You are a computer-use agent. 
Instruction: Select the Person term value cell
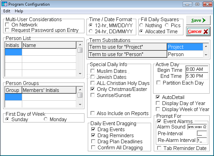pyautogui.click(x=185, y=54)
